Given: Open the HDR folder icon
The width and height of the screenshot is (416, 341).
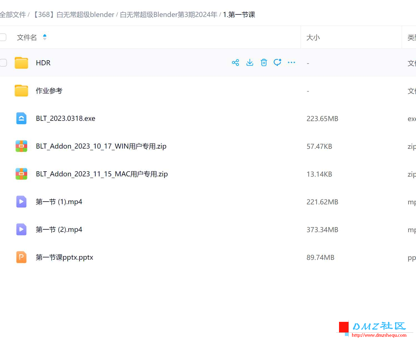Looking at the screenshot, I should 21,63.
